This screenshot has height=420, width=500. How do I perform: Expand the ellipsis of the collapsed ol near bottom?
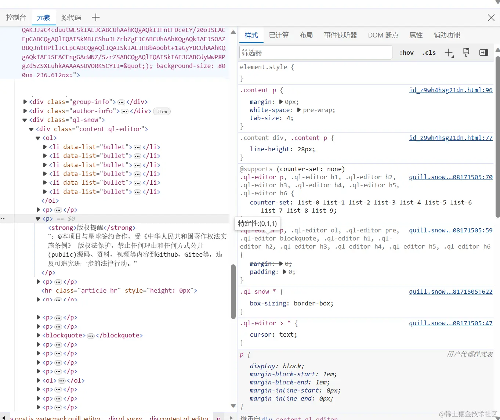[62, 381]
